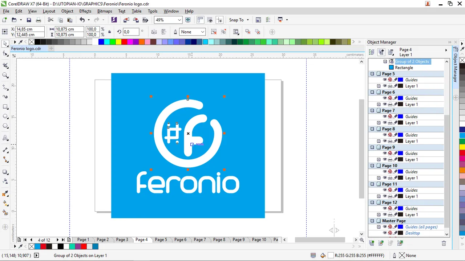Click Ungroup objects icon in property bar
Image resolution: width=465 pixels, height=261 pixels.
point(214,32)
